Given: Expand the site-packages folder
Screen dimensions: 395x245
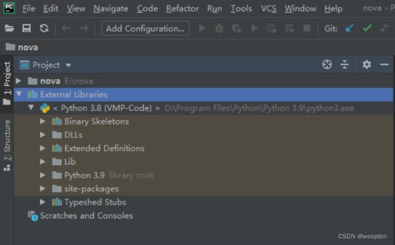Looking at the screenshot, I should [43, 189].
